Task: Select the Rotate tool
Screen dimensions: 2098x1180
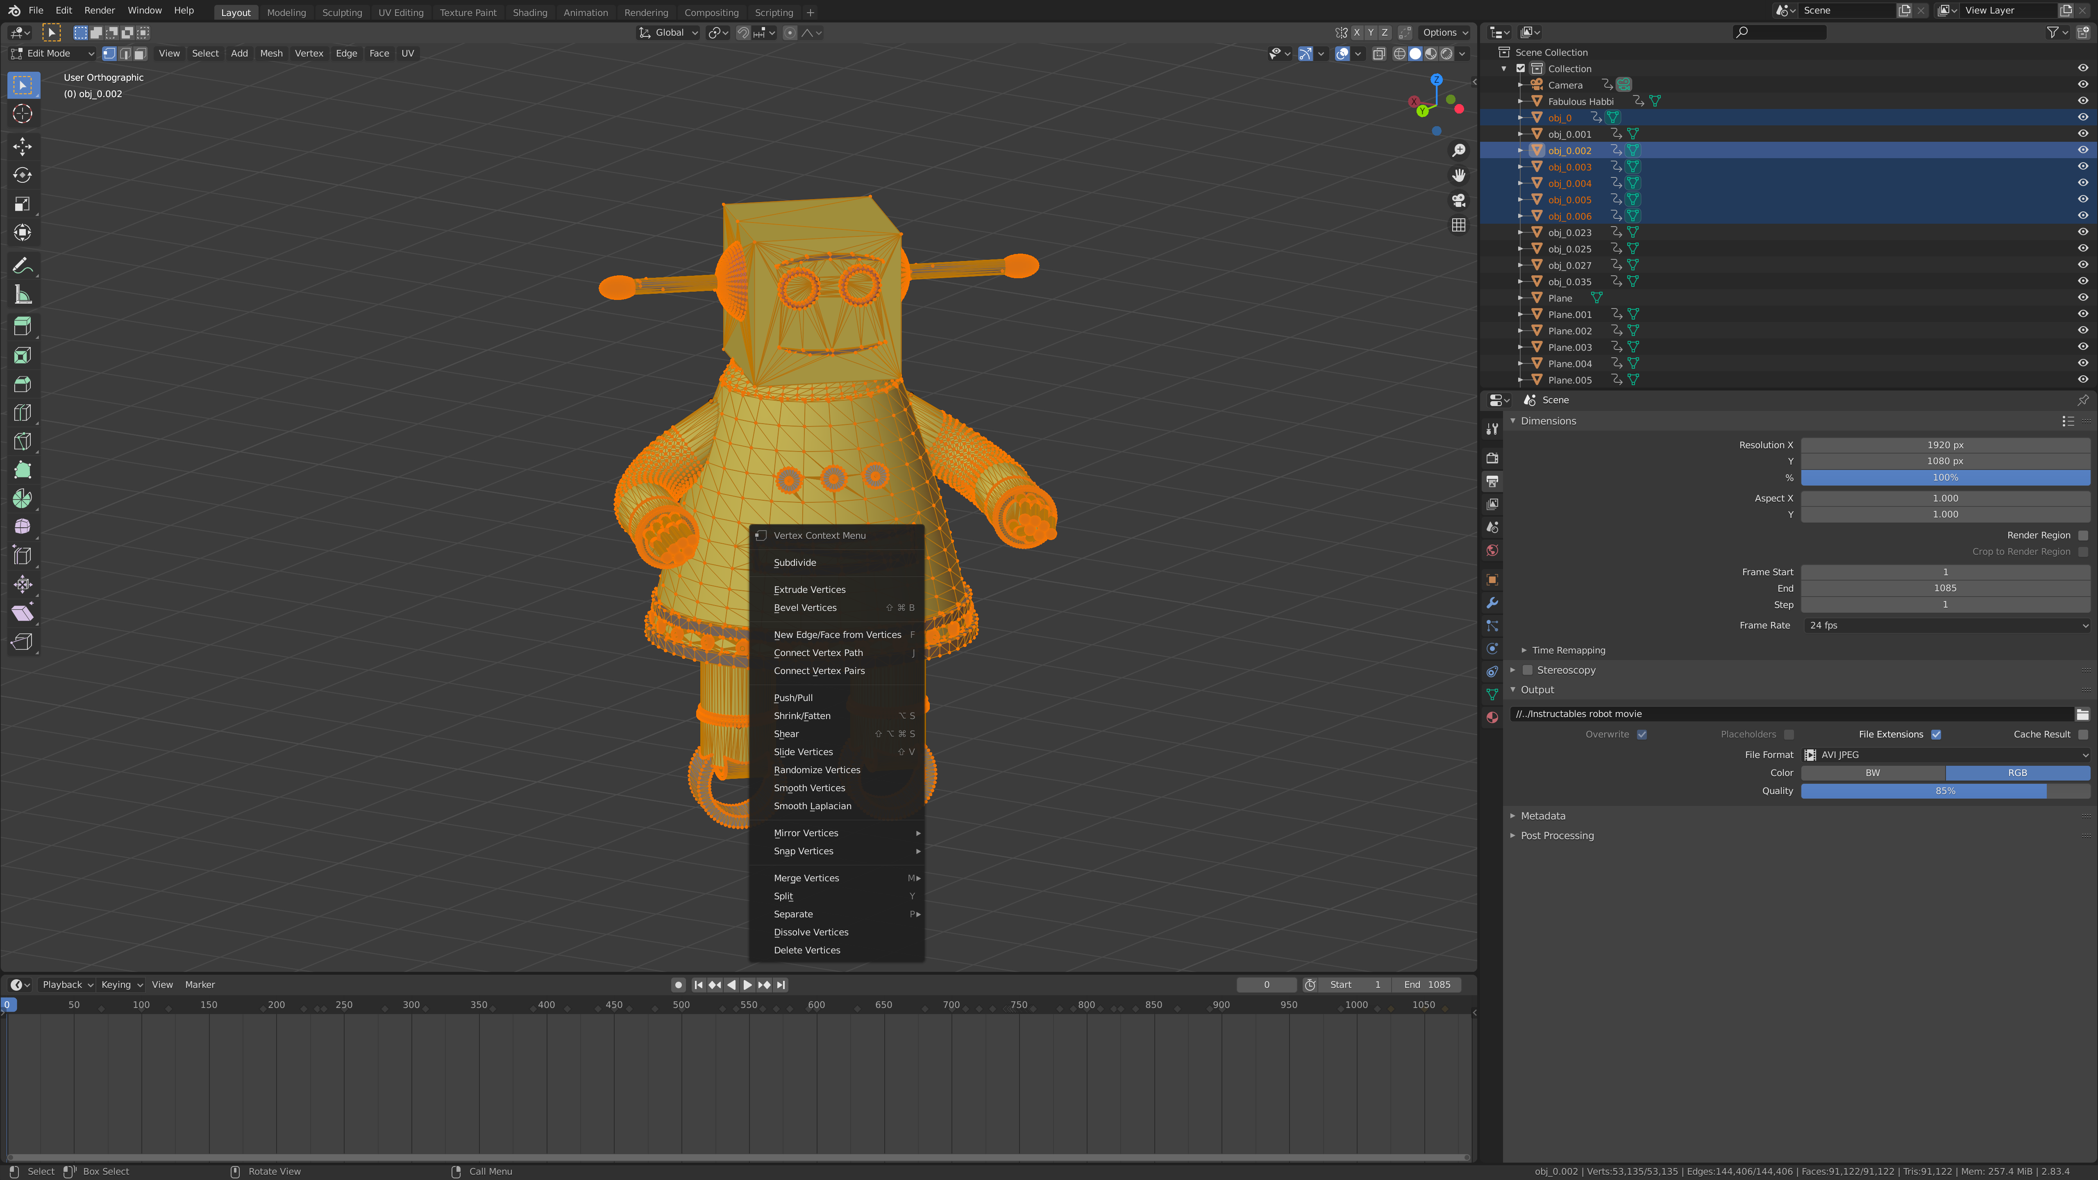Action: [x=23, y=175]
